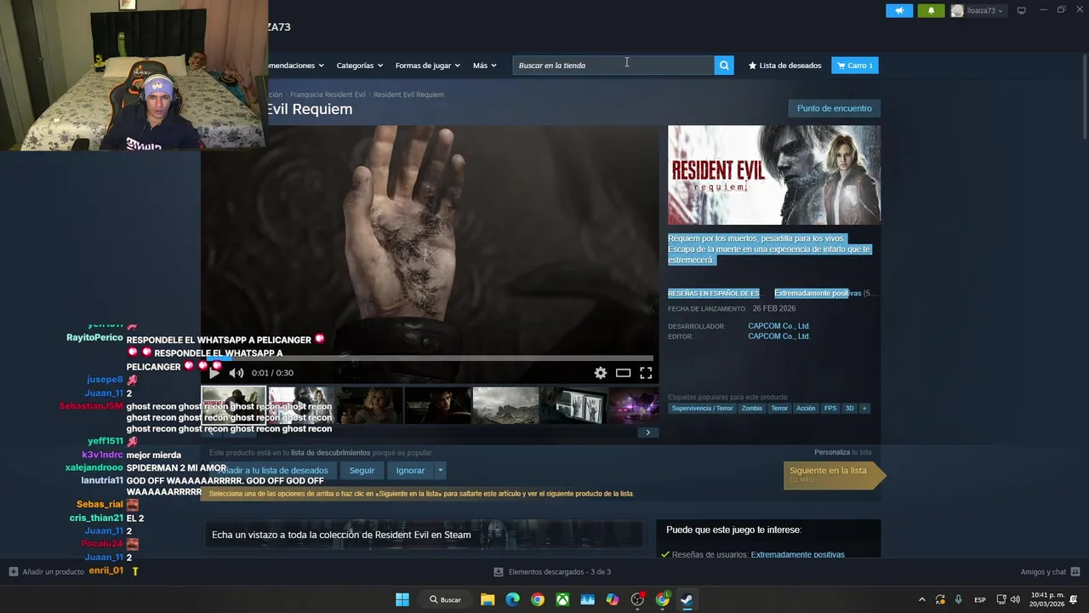Focus the 'Buscar en la tienda' search field
The image size is (1089, 613).
pos(613,66)
